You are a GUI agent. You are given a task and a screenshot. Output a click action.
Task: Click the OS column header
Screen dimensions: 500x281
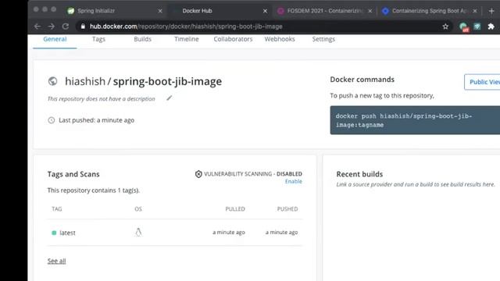point(138,209)
